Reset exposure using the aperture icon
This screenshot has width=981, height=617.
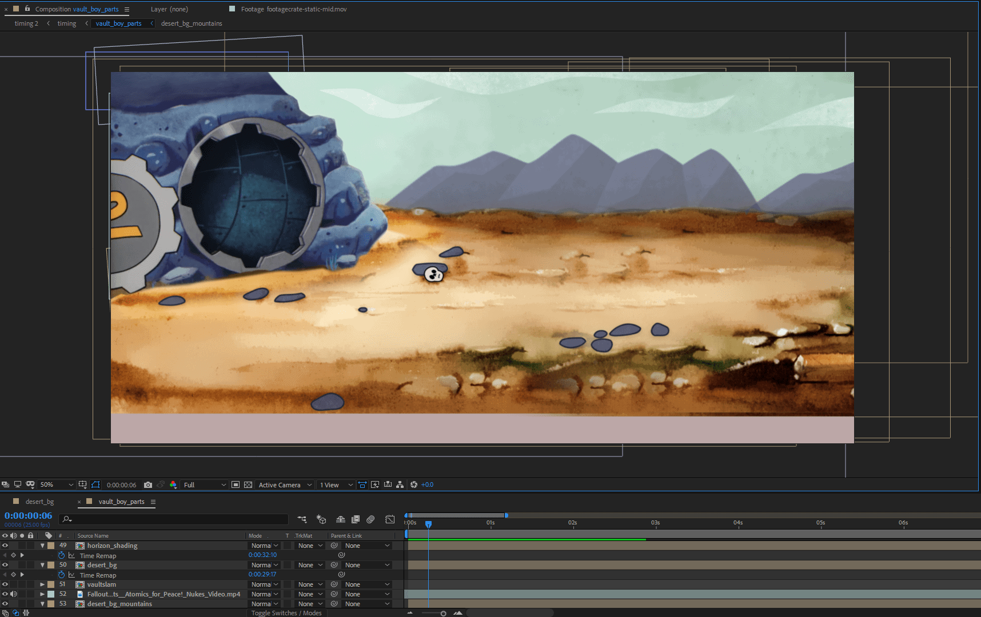tap(414, 484)
